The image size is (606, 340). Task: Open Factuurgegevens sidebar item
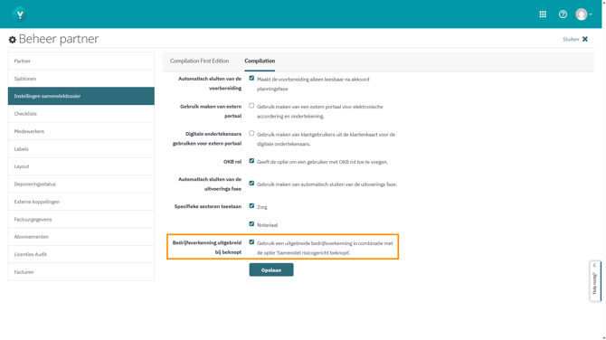(x=81, y=219)
